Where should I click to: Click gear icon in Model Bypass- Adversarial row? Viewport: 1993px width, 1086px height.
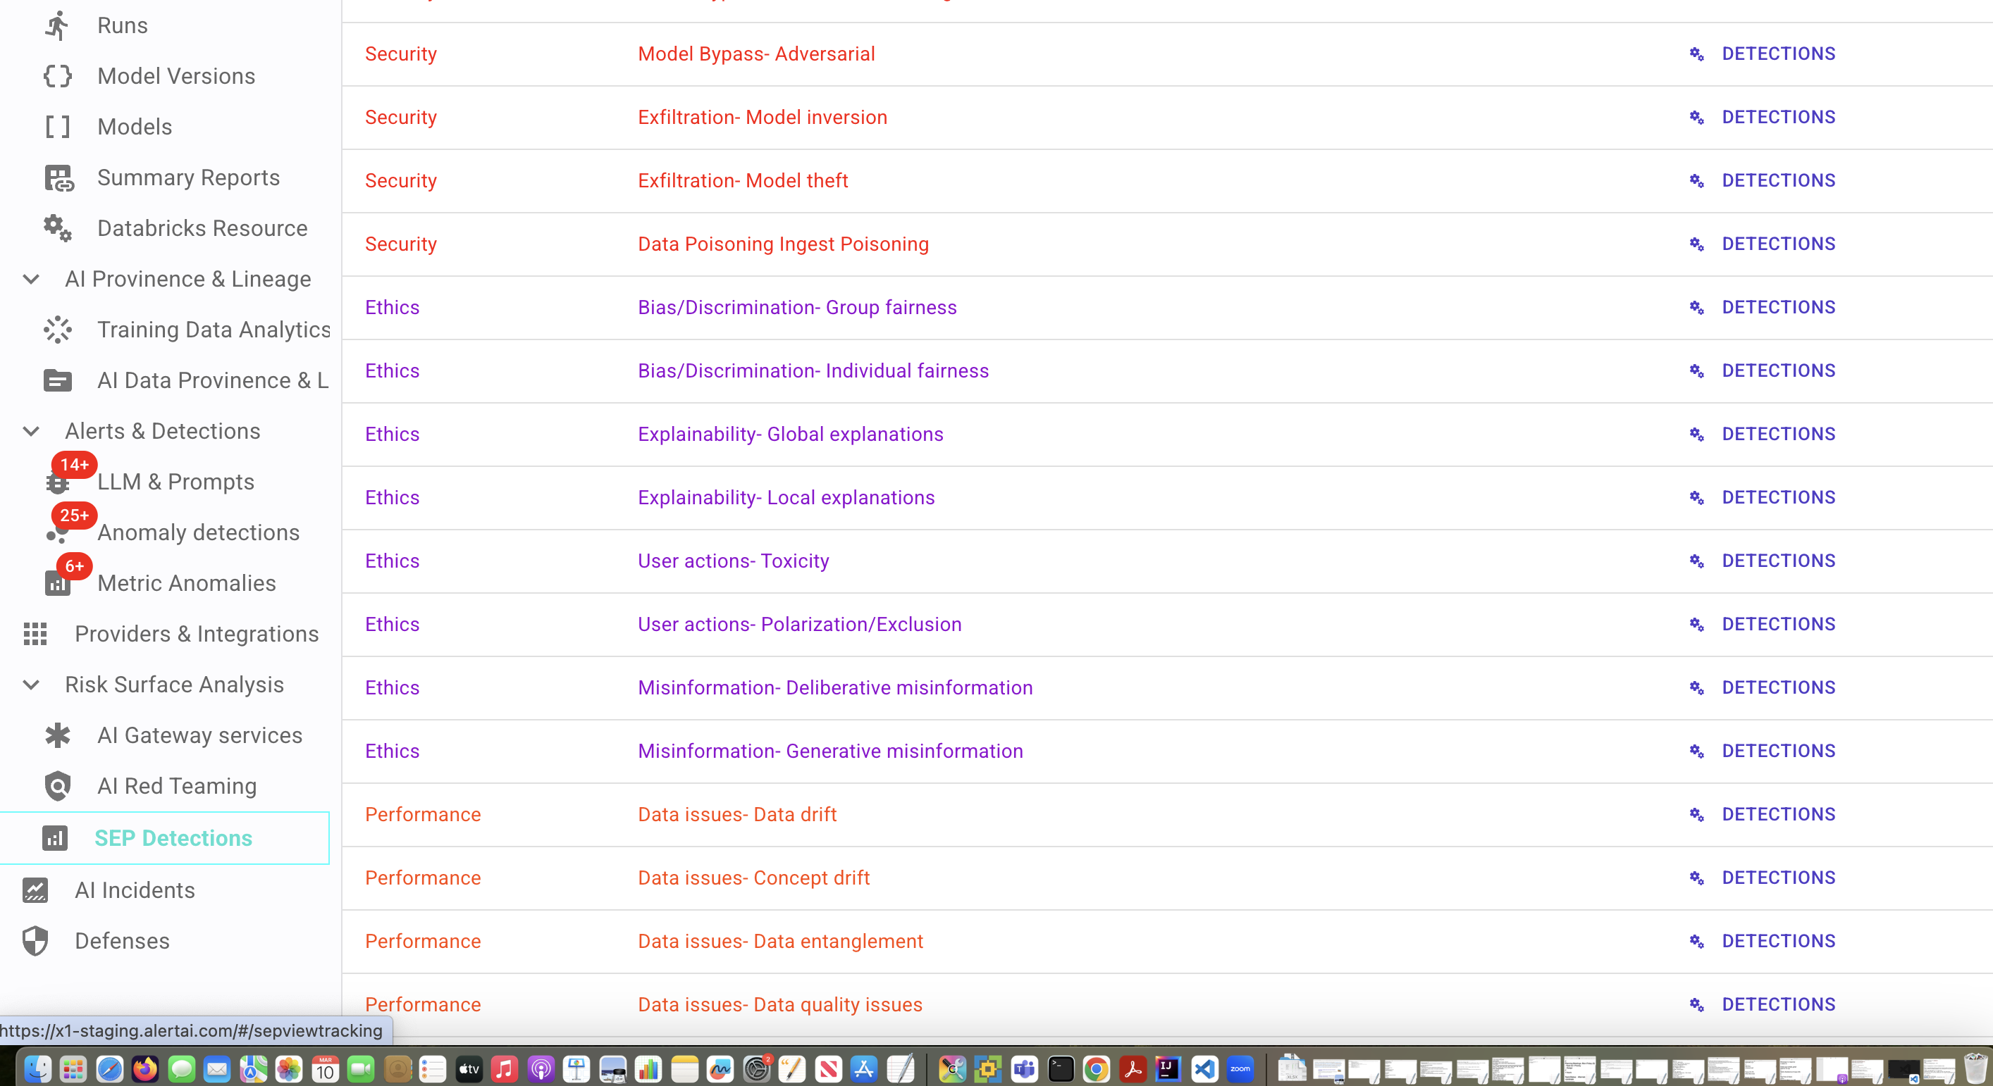(x=1696, y=54)
